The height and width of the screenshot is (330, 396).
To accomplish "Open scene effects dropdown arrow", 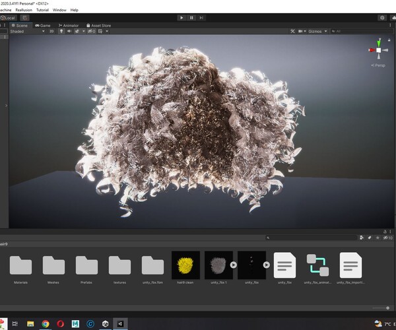I will click(83, 31).
